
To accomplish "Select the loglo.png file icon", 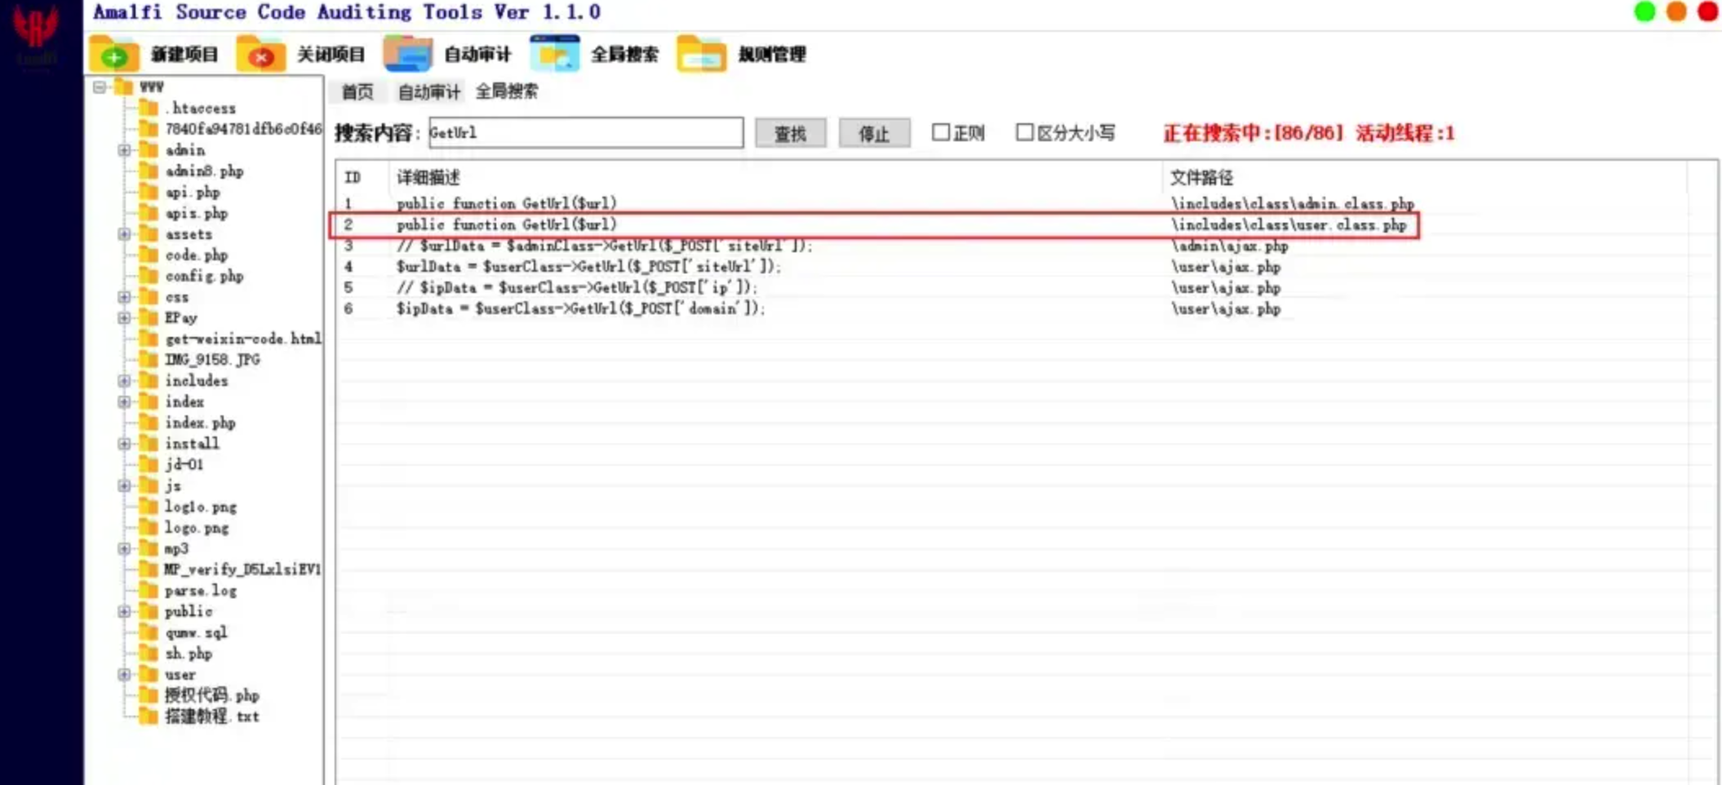I will [149, 506].
